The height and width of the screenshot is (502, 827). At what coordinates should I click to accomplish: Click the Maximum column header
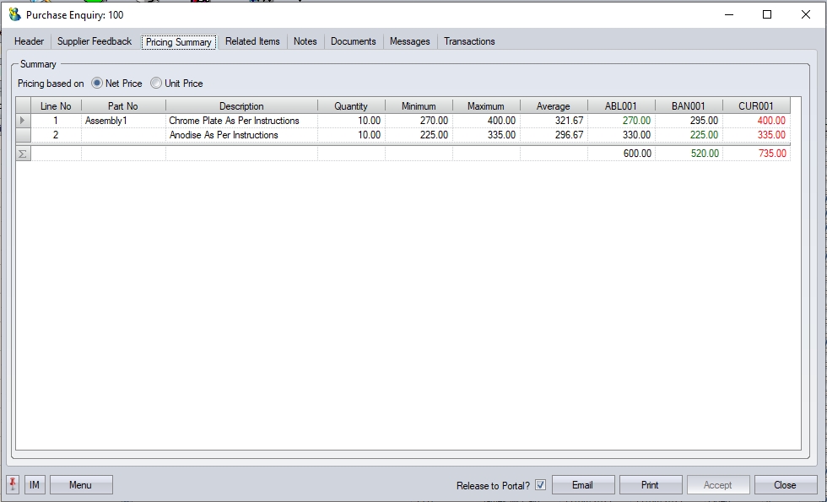[x=486, y=106]
